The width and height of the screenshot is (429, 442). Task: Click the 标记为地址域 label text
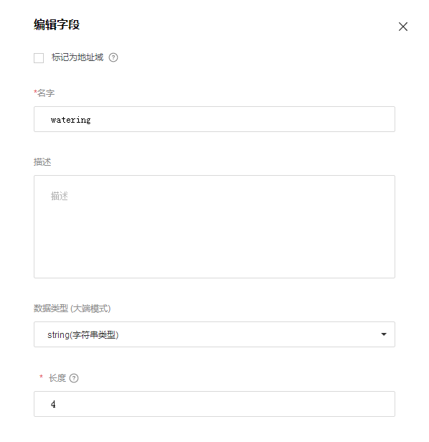click(x=77, y=57)
